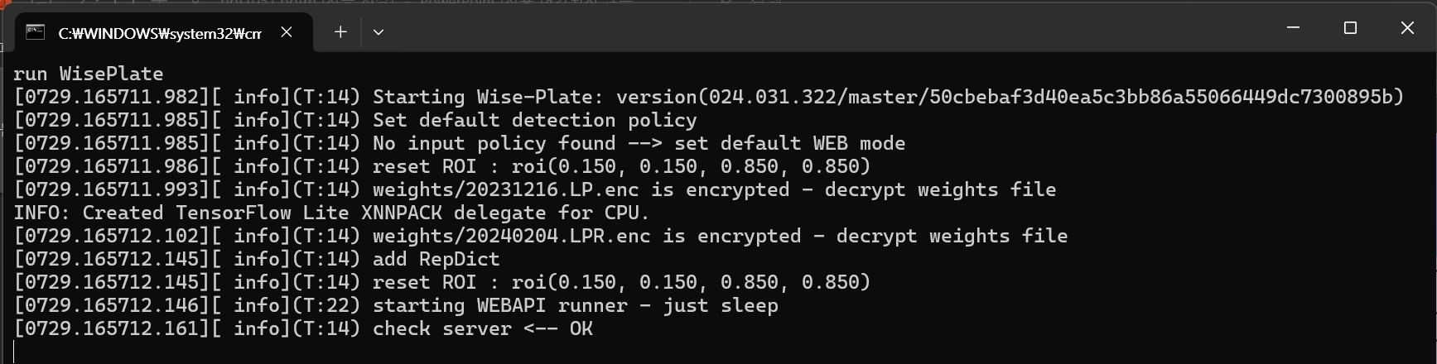Screen dimensions: 1437x364
Task: Open a new terminal tab with plus
Action: pyautogui.click(x=340, y=32)
